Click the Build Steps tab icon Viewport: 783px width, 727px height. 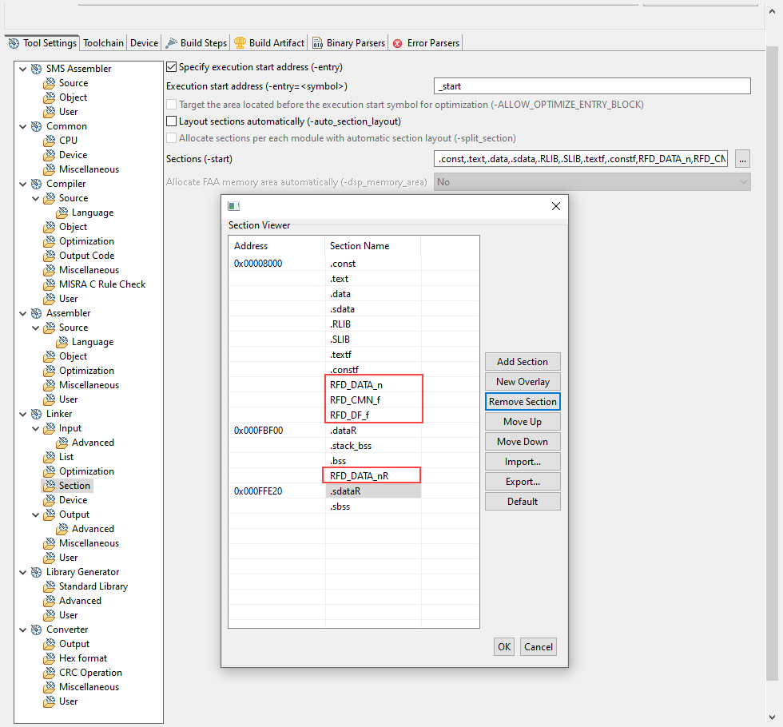[171, 43]
